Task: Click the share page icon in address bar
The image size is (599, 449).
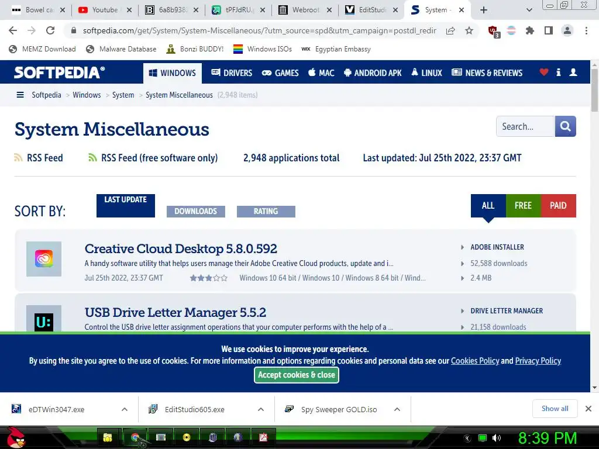Action: [x=450, y=30]
